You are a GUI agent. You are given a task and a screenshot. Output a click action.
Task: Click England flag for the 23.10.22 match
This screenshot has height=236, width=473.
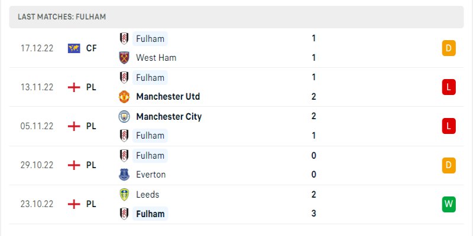74,204
